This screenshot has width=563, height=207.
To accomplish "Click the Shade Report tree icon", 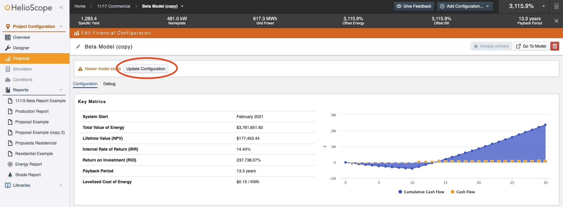I will coord(10,175).
